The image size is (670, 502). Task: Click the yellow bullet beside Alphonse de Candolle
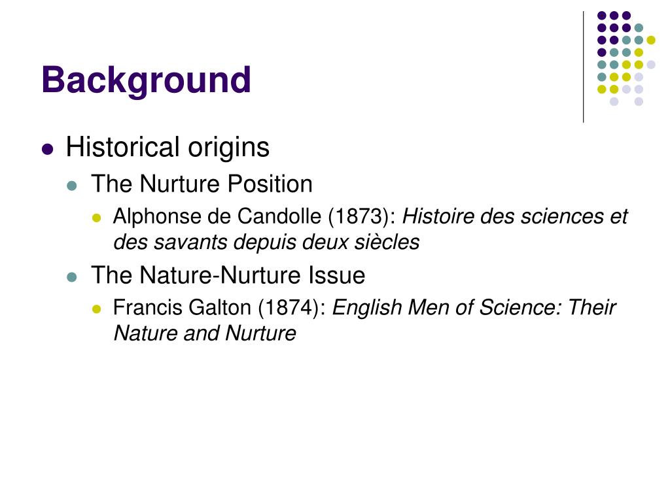[x=97, y=218]
